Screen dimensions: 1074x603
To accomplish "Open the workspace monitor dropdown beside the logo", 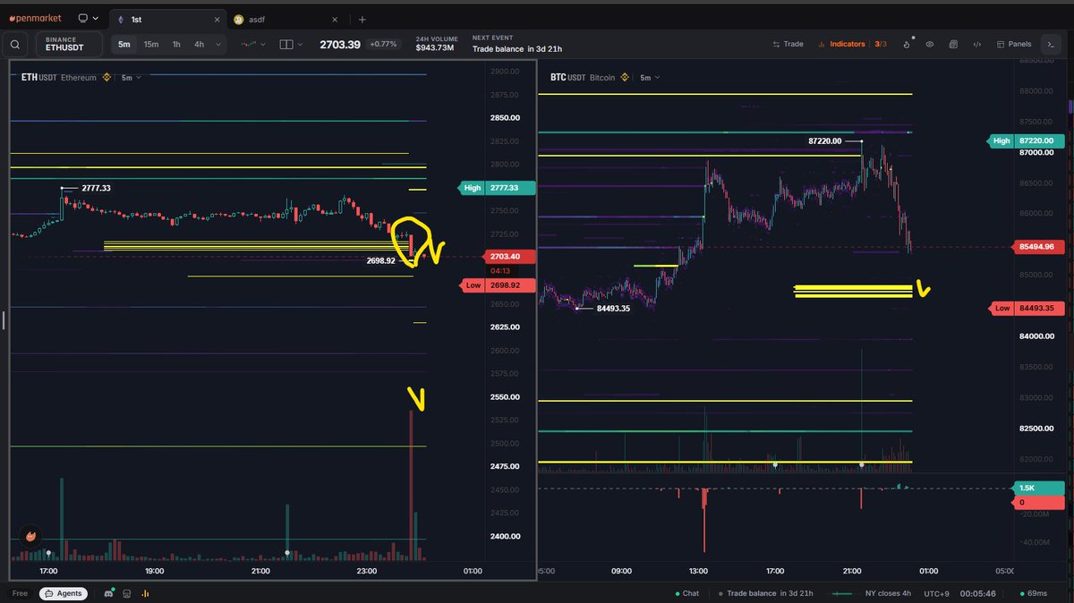I will coord(87,18).
